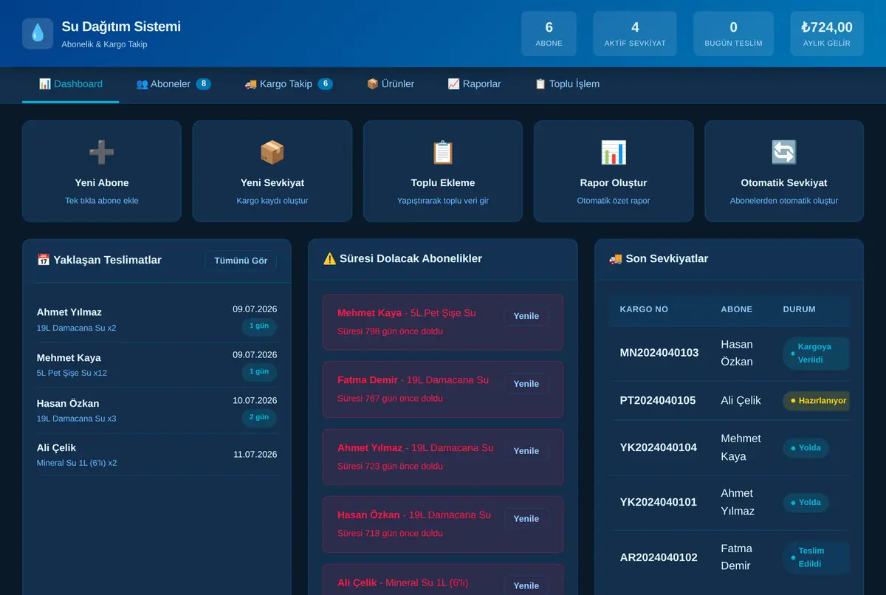Click the clipboard icon on Toplu Ekleme card
The image size is (886, 595).
[x=443, y=153]
